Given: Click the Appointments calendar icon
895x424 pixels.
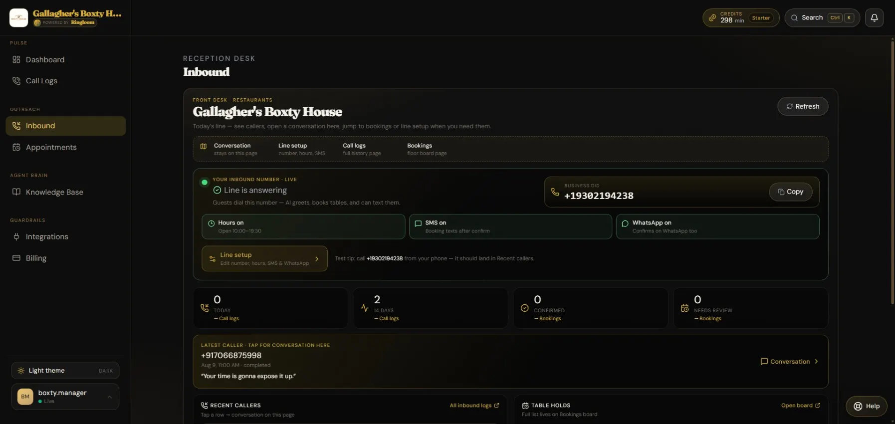Looking at the screenshot, I should [16, 147].
